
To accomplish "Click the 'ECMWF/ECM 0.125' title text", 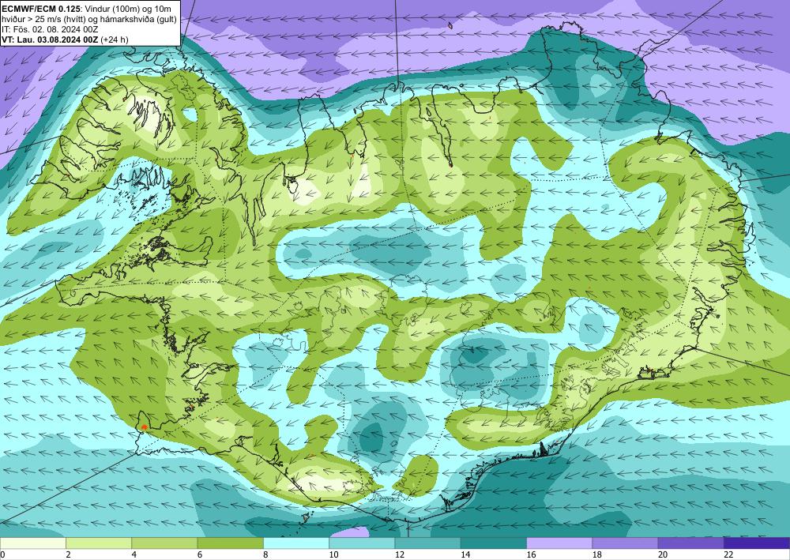I will (x=39, y=9).
